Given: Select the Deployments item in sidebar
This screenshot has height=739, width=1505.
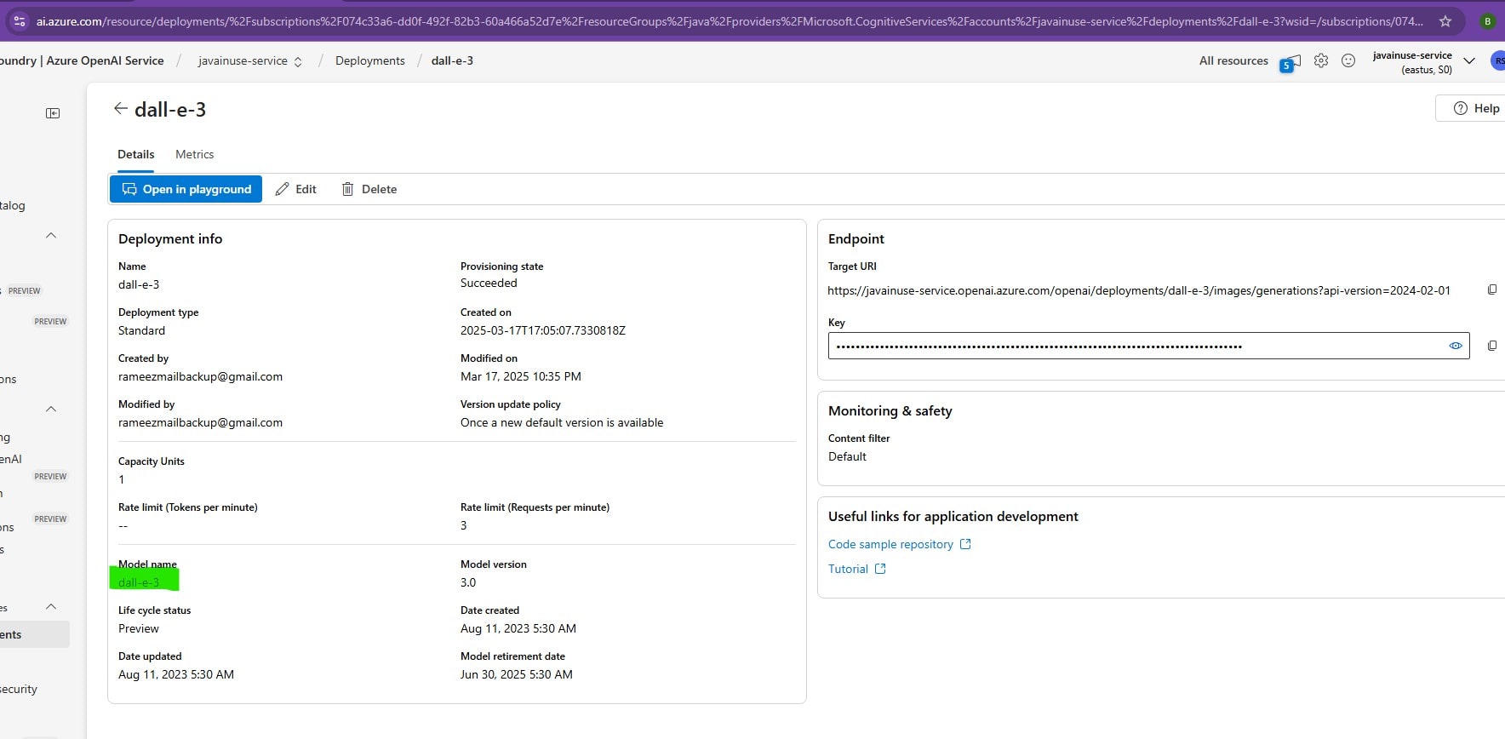Looking at the screenshot, I should [x=35, y=634].
